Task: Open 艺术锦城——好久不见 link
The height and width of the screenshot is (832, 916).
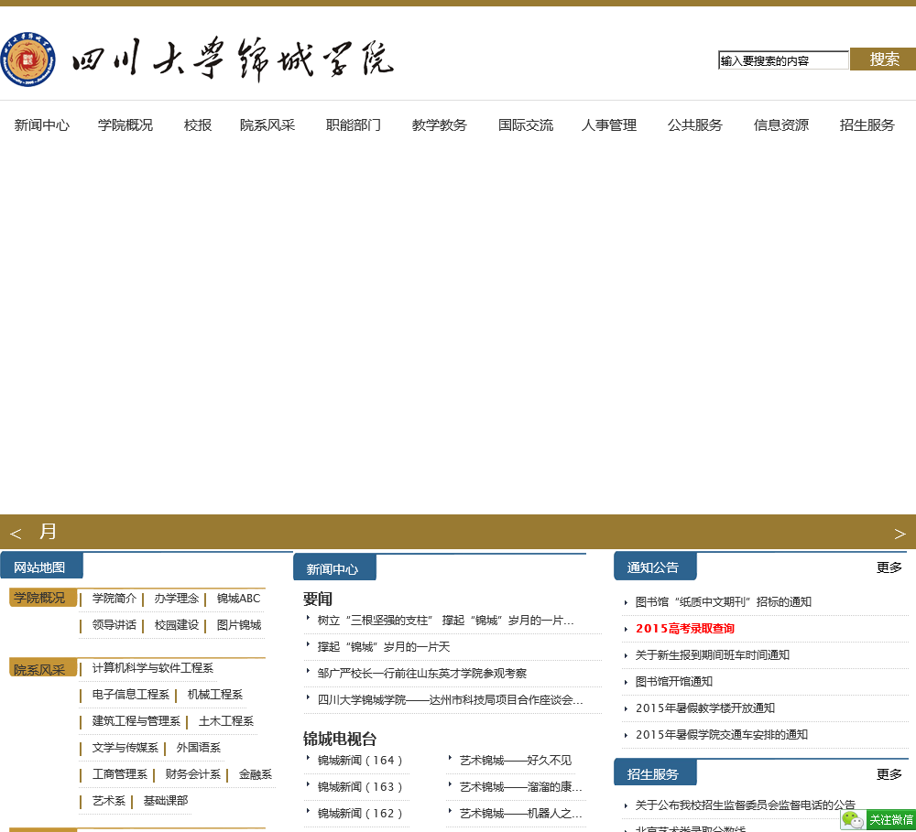Action: coord(515,761)
